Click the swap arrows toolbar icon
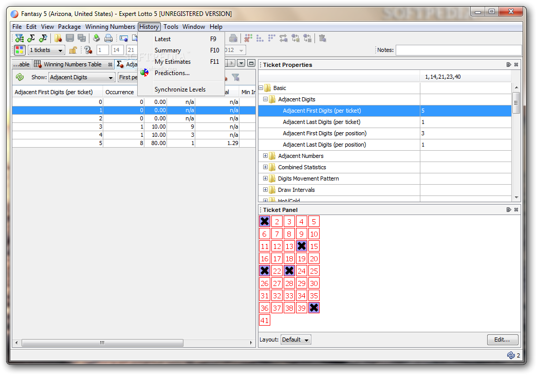This screenshot has width=537, height=375. tap(284, 38)
